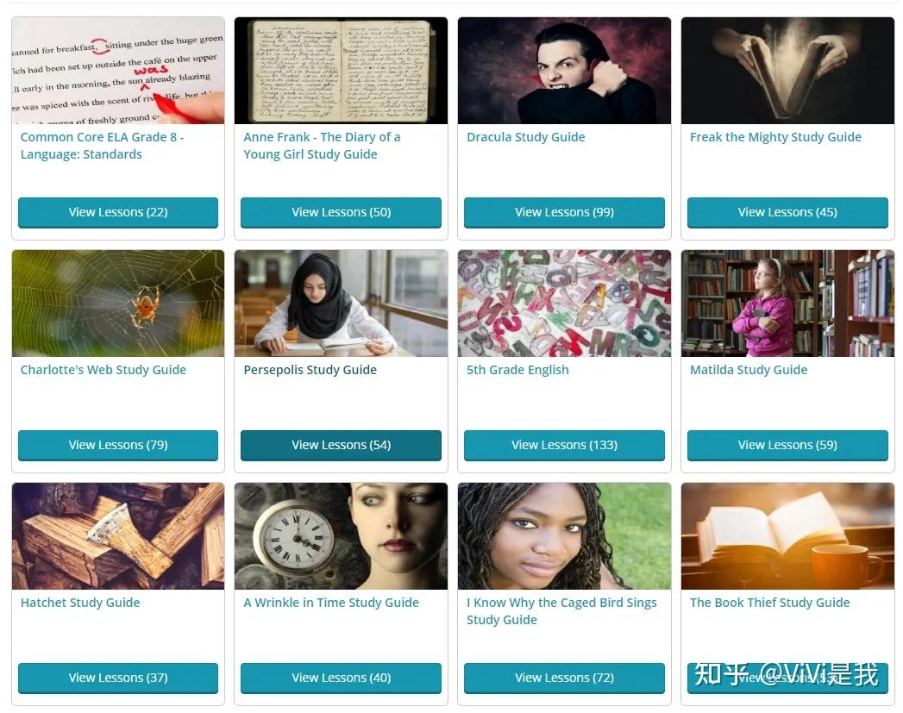
Task: Open Dracula Study Guide vampire thumbnail
Action: [564, 70]
